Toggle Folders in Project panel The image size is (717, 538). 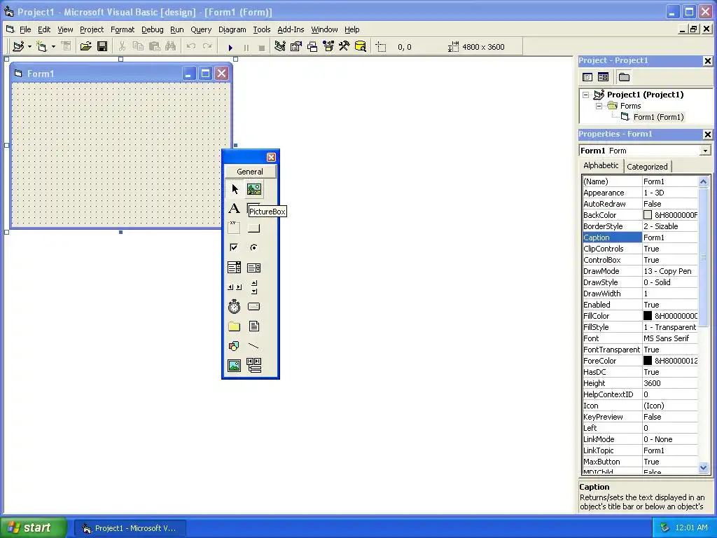pos(624,77)
